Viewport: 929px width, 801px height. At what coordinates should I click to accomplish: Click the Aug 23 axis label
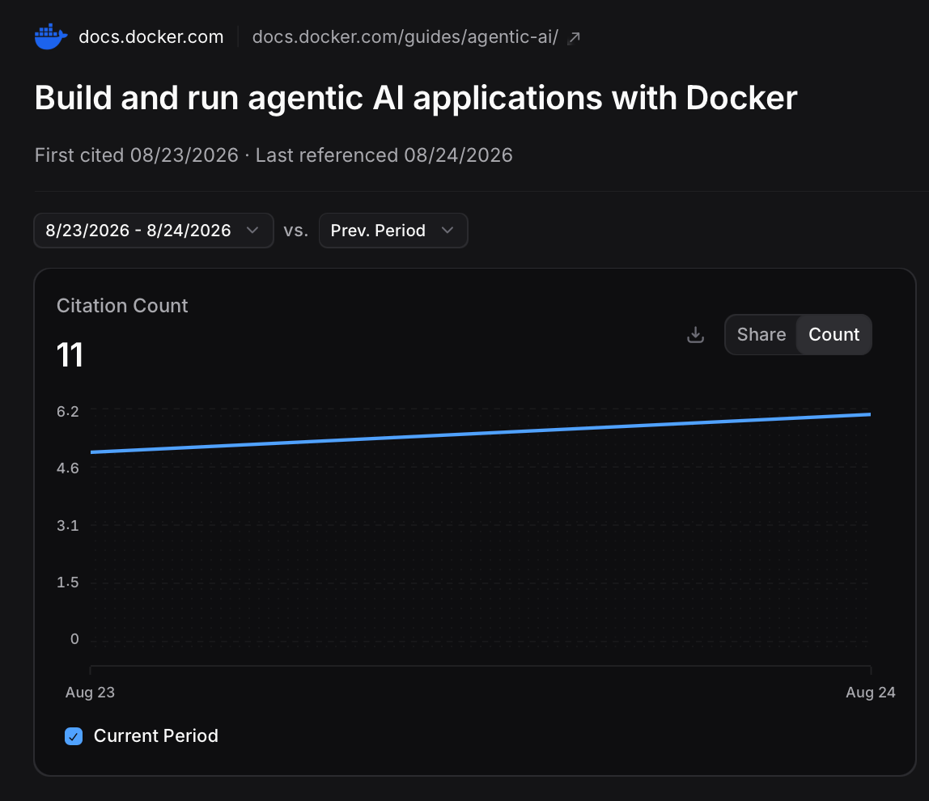click(x=90, y=692)
